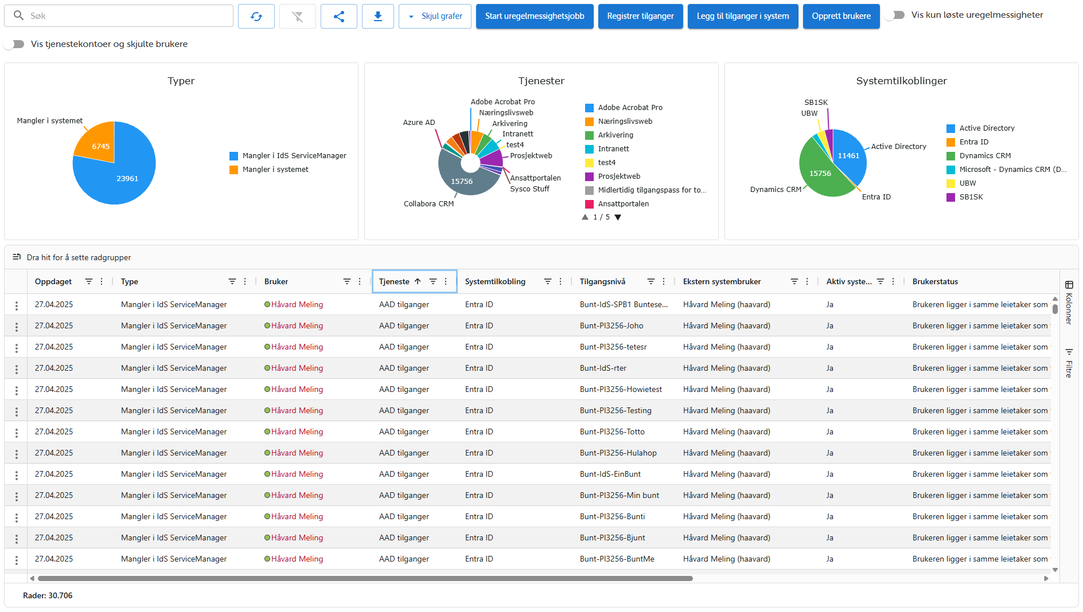This screenshot has width=1083, height=612.
Task: Go to next Tjenester legend page
Action: [x=618, y=217]
